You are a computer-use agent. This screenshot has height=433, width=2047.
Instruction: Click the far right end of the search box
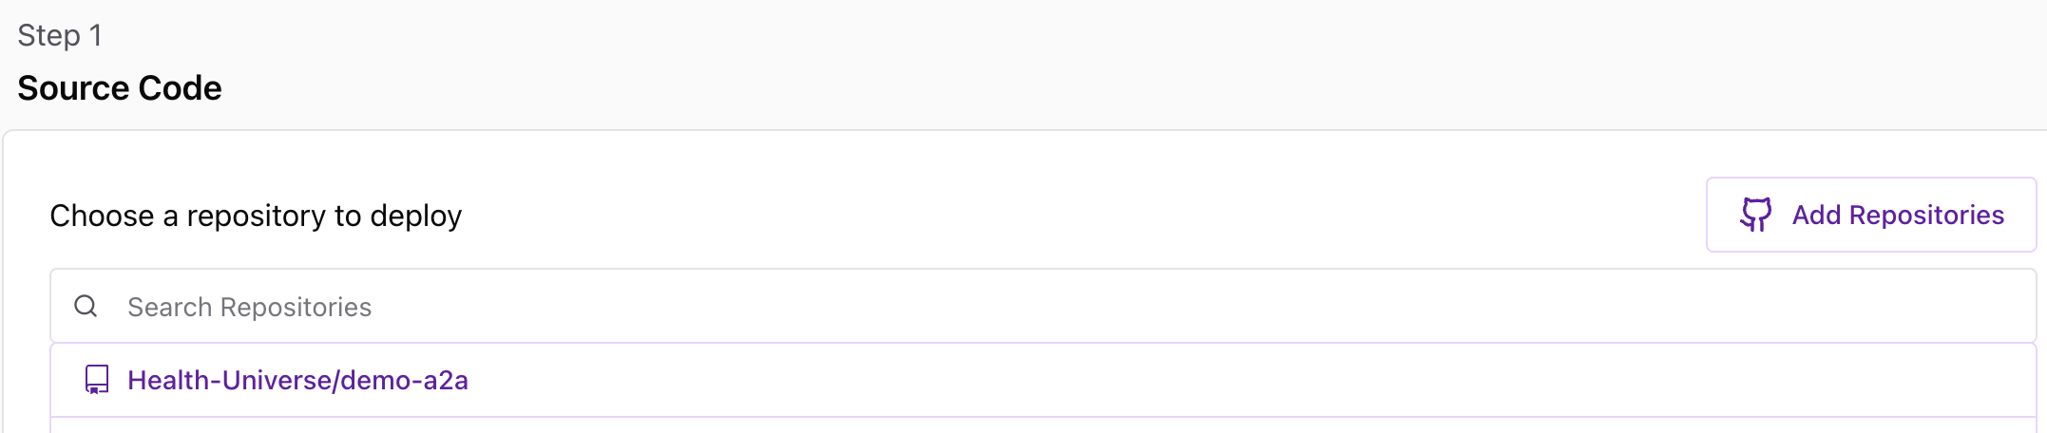[x=2005, y=306]
